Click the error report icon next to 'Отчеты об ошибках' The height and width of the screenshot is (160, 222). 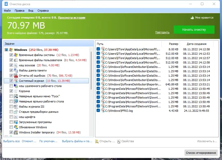16,76
